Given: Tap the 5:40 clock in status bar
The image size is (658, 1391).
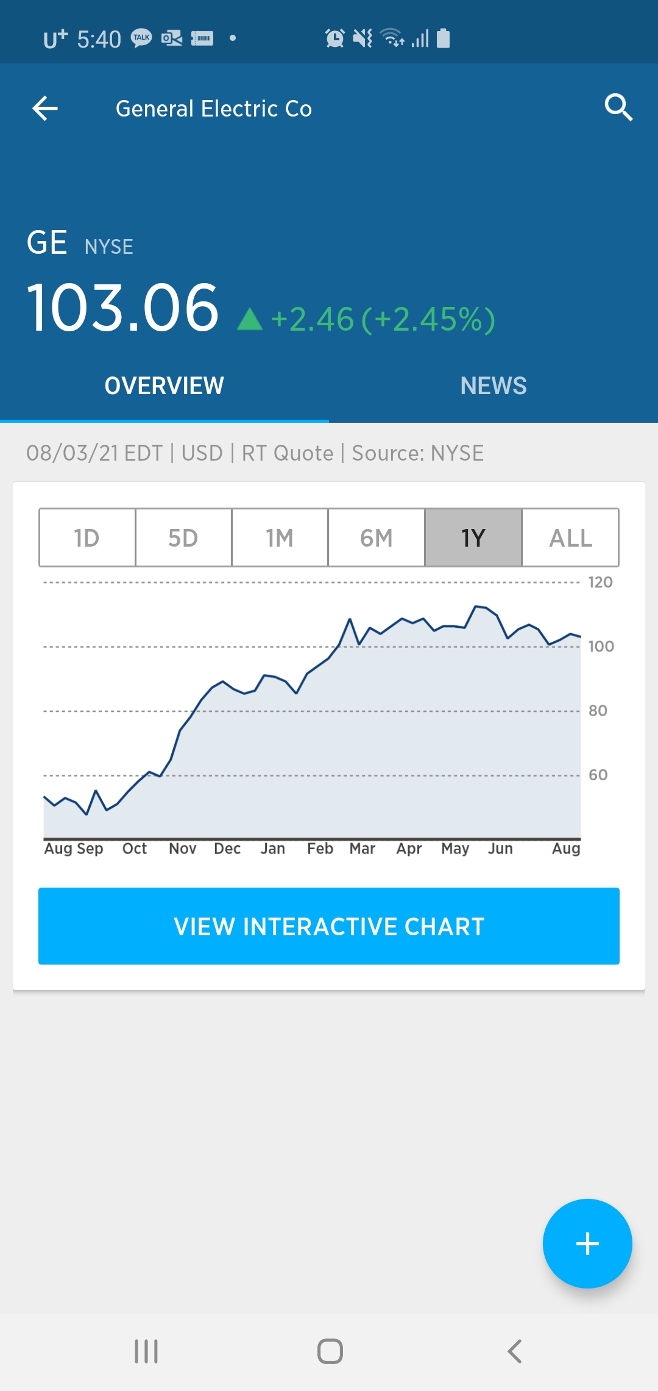Looking at the screenshot, I should (99, 39).
